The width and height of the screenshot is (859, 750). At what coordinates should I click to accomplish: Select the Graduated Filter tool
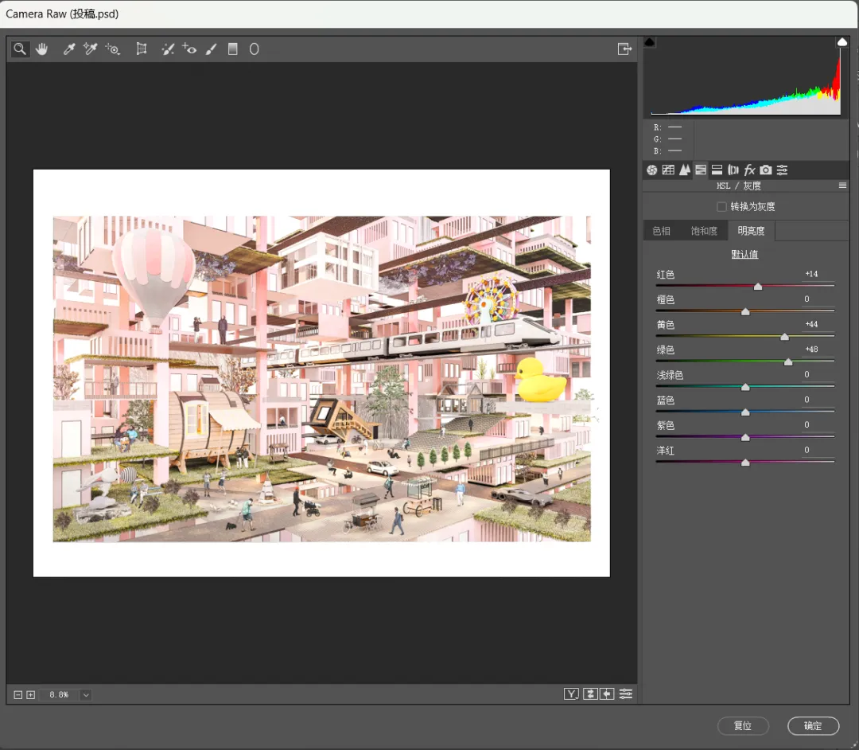[233, 49]
